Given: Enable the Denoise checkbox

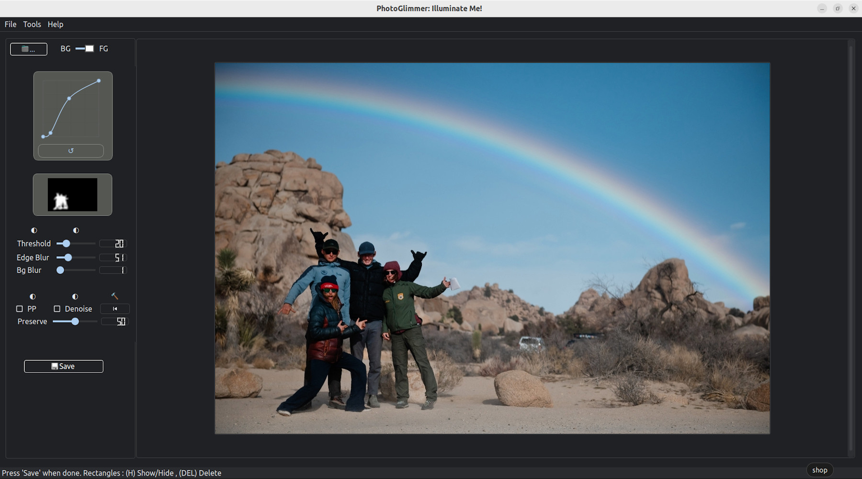Looking at the screenshot, I should click(57, 309).
